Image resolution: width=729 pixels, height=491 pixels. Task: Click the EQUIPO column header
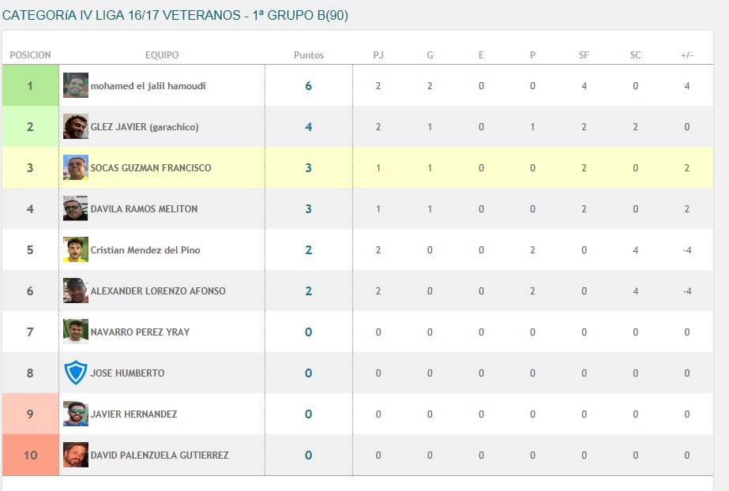(x=162, y=54)
